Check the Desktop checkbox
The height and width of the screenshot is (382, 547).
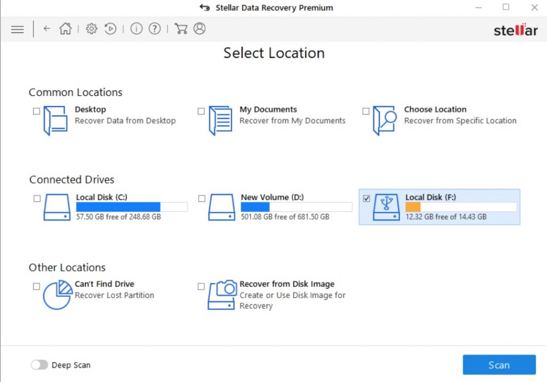pos(36,111)
